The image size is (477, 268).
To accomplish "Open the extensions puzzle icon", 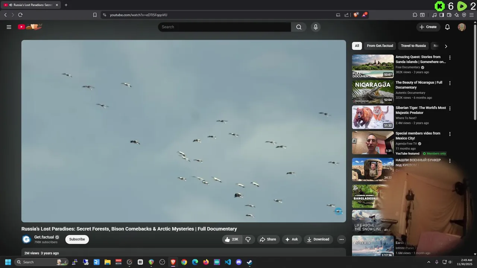I will tap(415, 15).
